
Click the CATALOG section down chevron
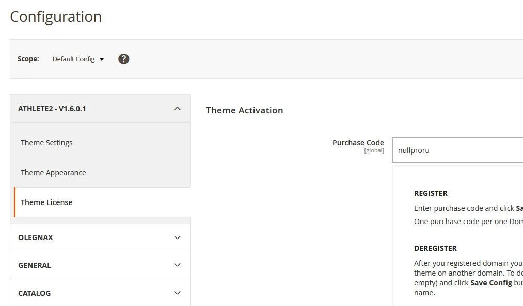pos(177,293)
